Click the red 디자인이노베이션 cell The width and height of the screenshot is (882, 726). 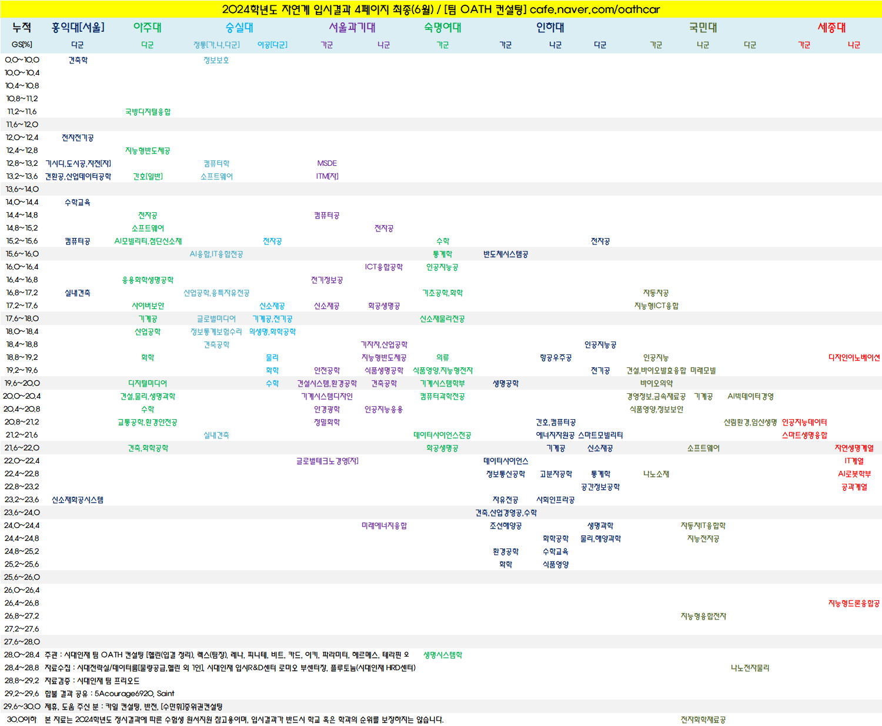pos(854,357)
